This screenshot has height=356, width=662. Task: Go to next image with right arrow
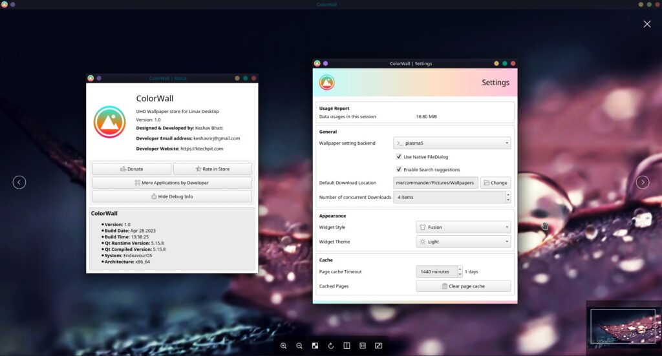coord(643,182)
